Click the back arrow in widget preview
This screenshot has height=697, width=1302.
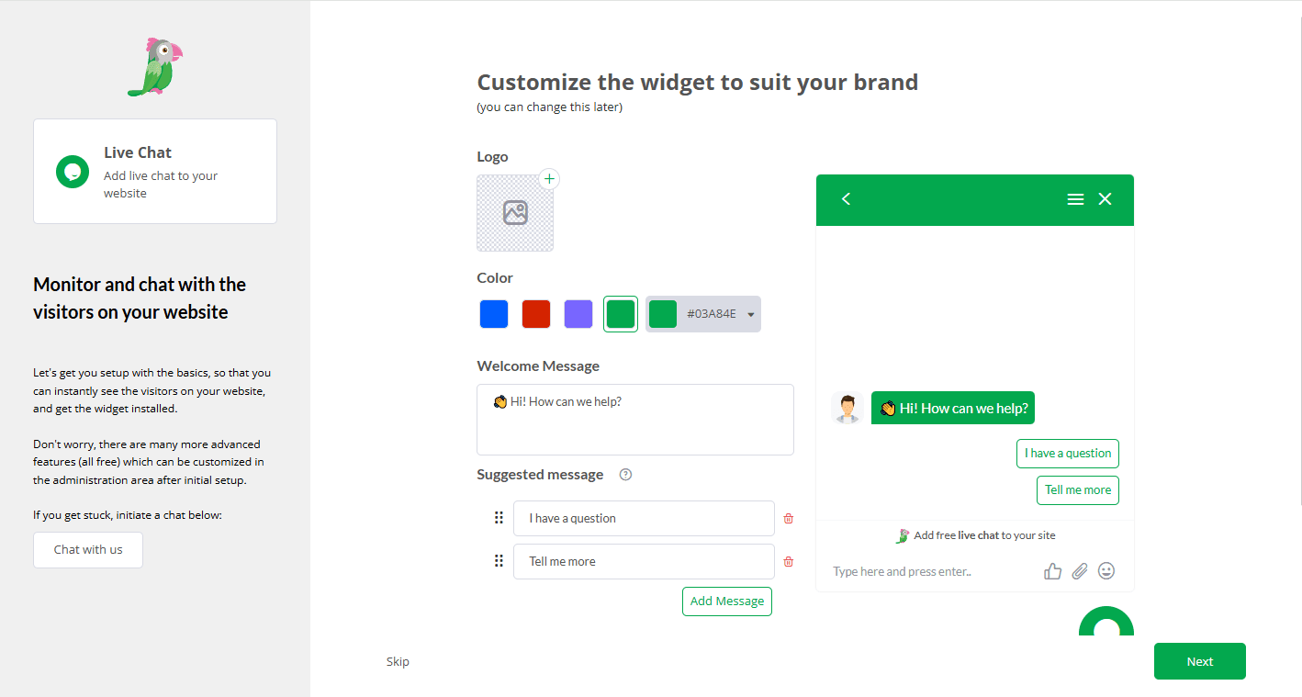coord(846,199)
